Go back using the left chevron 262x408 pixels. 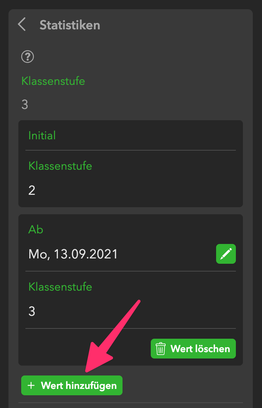point(22,25)
